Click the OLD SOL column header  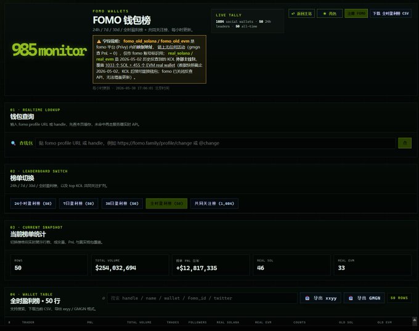pos(346,322)
